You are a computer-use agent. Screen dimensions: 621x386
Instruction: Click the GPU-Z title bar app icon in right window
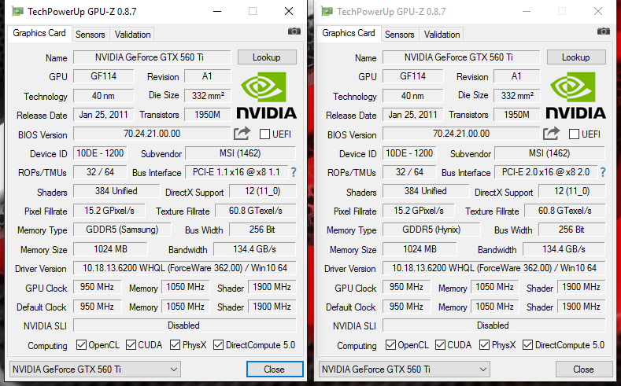coord(327,11)
